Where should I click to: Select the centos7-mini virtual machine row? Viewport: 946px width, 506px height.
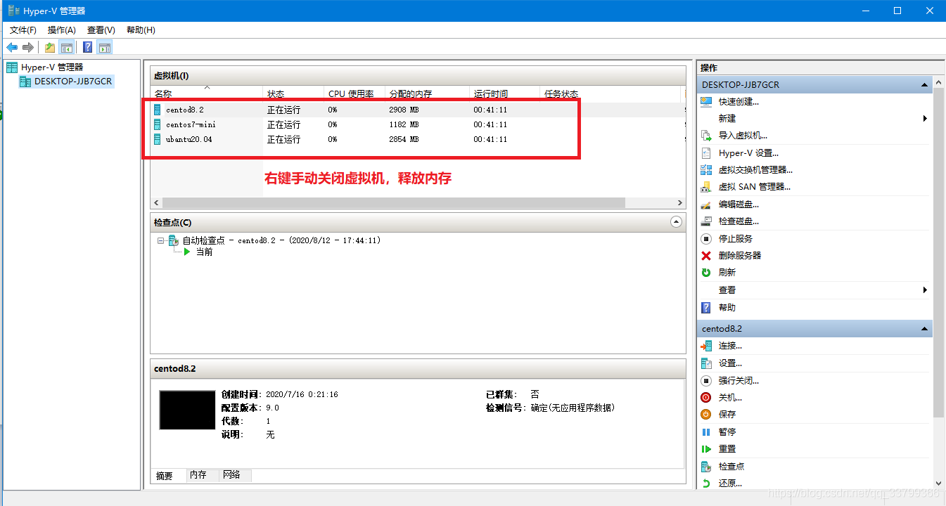click(x=416, y=124)
